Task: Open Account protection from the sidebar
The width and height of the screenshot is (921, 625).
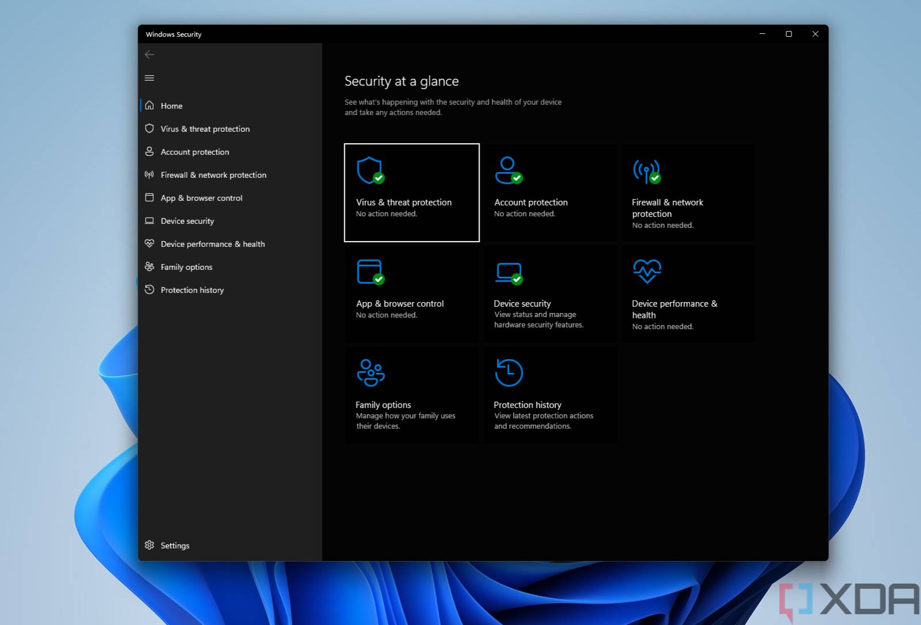Action: [195, 152]
